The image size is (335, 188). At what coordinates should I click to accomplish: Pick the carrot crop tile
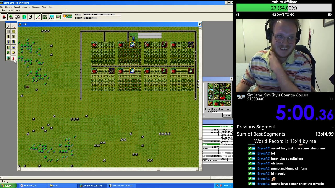[210, 103]
